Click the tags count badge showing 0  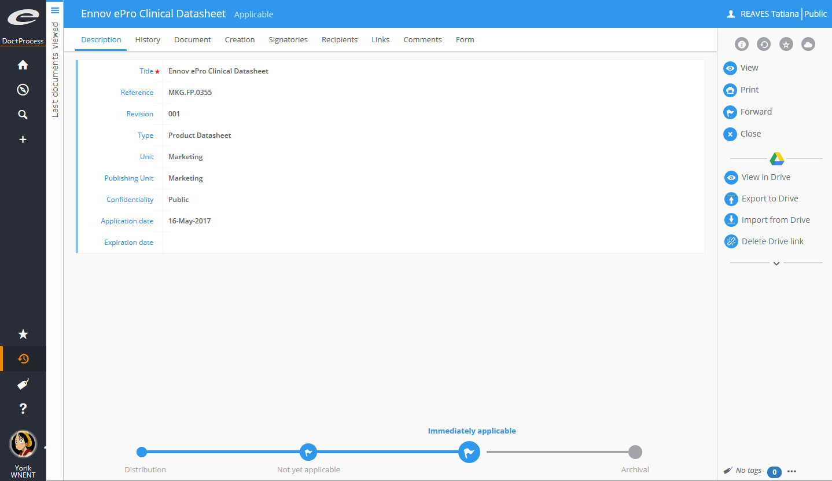(774, 472)
